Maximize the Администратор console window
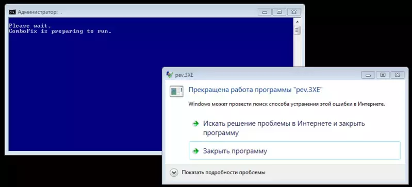 point(279,12)
